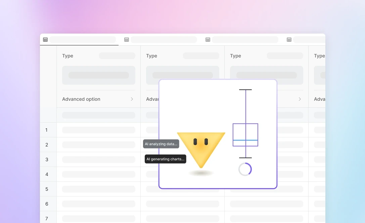Select the first table tab icon
This screenshot has height=223, width=365.
[45, 40]
